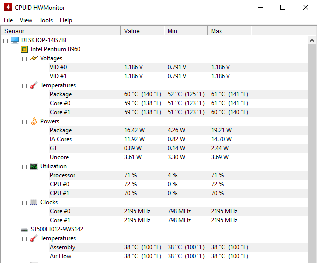
Task: Collapse the Intel Pentium B960 node
Action: 15,50
